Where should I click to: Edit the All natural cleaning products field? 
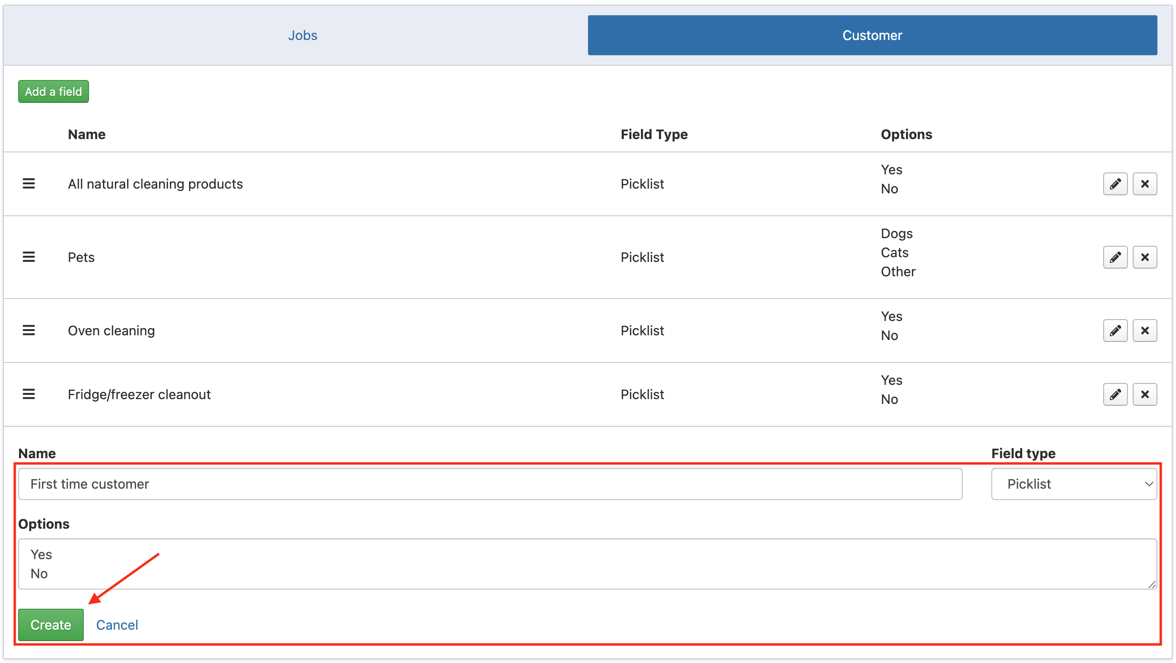[1115, 184]
